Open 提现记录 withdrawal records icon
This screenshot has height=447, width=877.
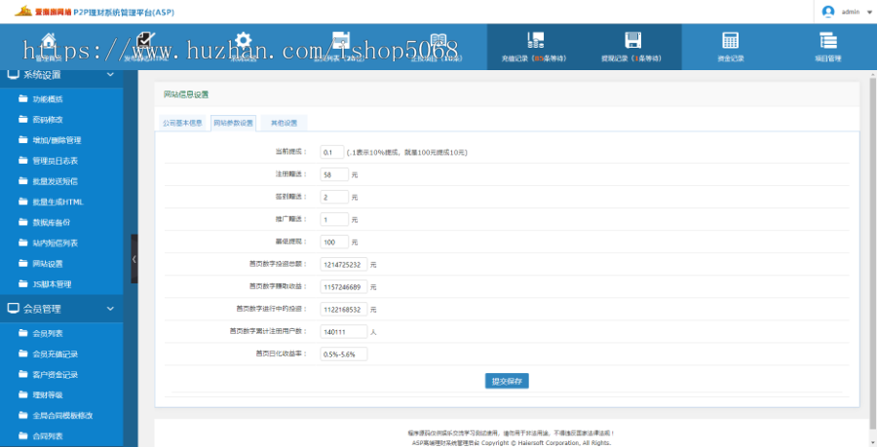[x=632, y=41]
